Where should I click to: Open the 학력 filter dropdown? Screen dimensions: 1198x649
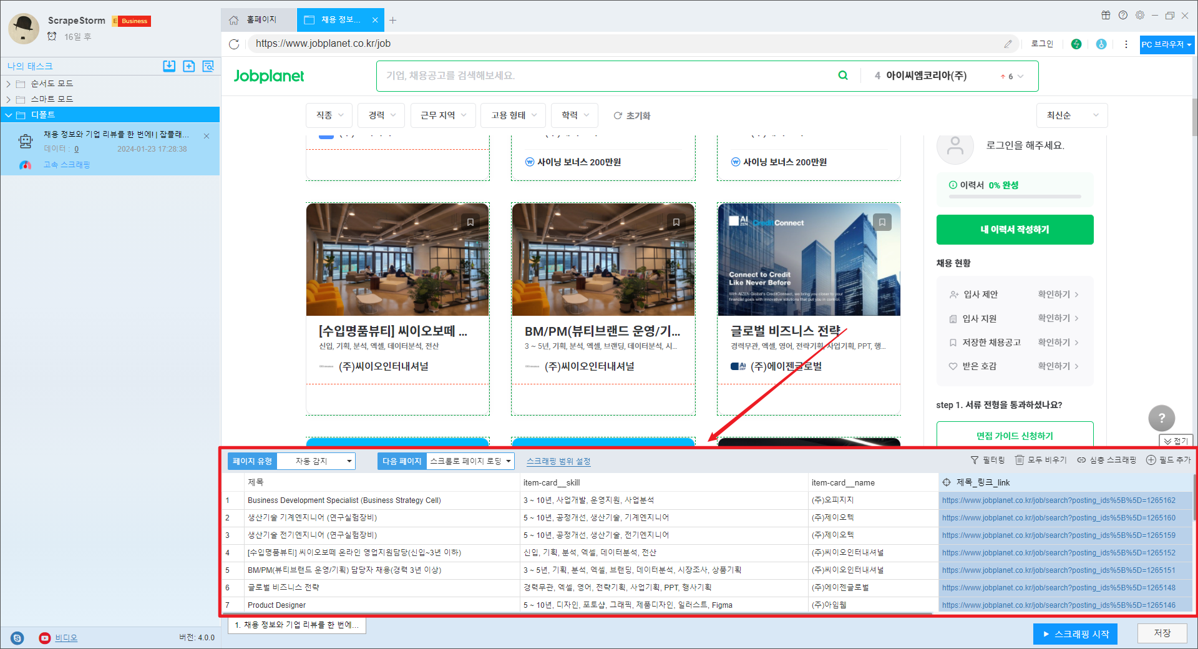tap(575, 115)
